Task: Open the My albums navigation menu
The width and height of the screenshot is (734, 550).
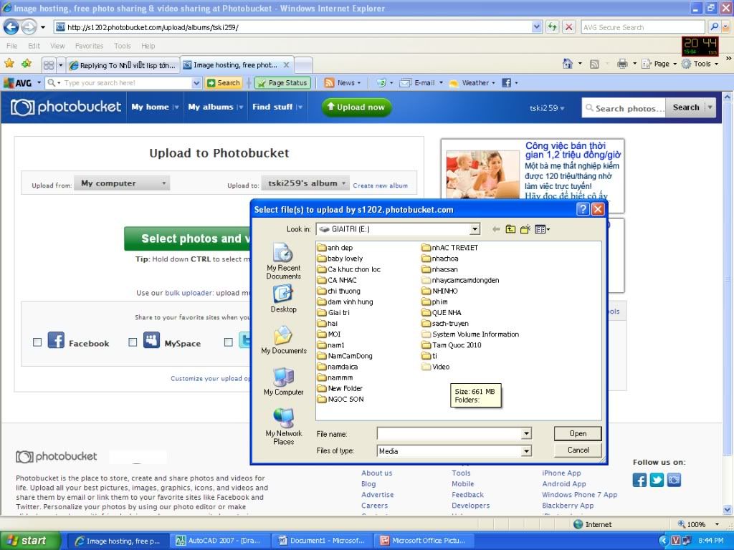Action: tap(215, 107)
